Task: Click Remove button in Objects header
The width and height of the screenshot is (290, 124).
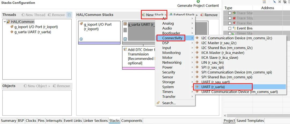Action: tap(61, 86)
